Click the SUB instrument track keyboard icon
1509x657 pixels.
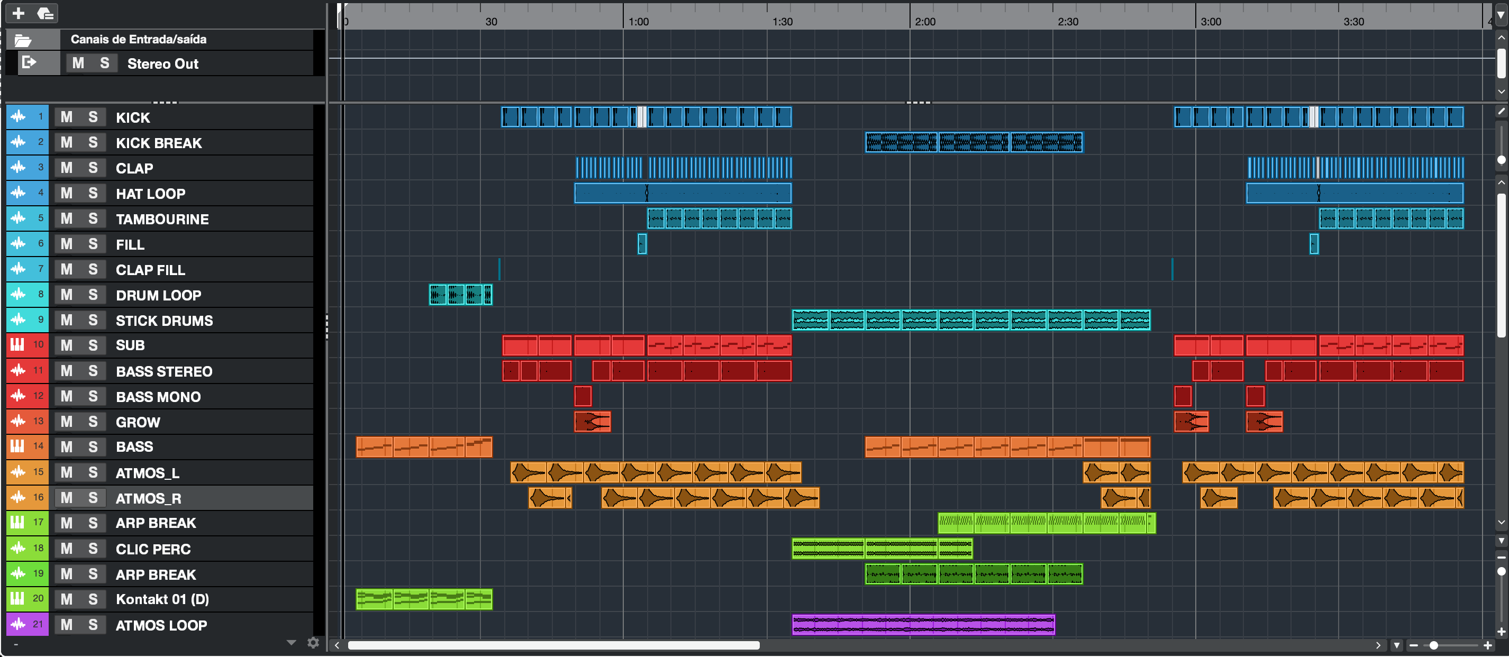(18, 345)
